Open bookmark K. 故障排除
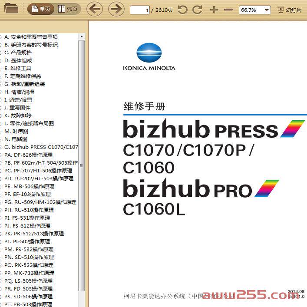 tap(18, 116)
